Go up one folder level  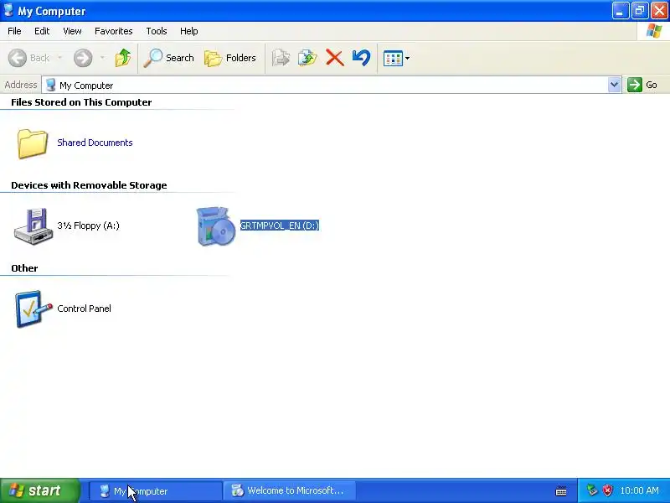point(123,58)
